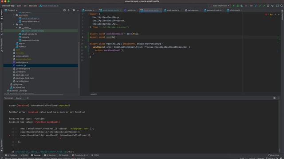Screen dimensions: 284x159
Task: Select README.md in project tree
Action: pyautogui.click(x=19, y=87)
